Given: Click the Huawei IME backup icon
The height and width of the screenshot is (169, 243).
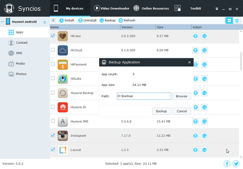Looking at the screenshot, I should pyautogui.click(x=204, y=121).
